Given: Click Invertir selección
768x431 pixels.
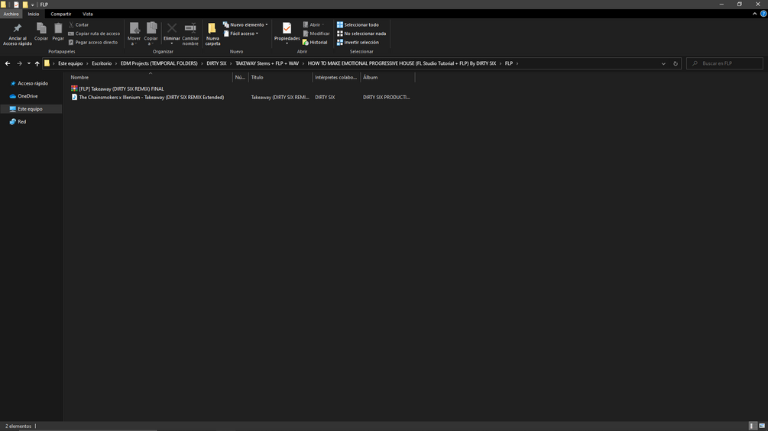Looking at the screenshot, I should coord(358,42).
